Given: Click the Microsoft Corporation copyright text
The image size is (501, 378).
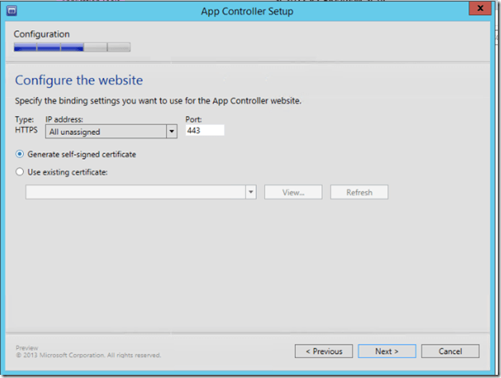Looking at the screenshot, I should point(88,355).
